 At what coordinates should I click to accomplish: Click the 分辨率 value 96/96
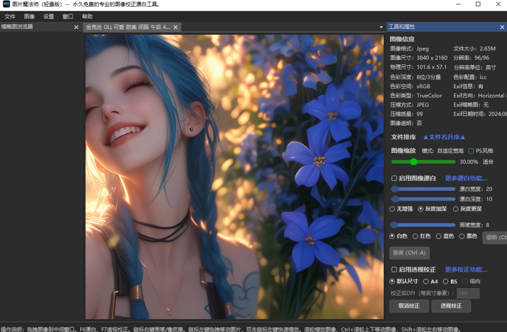[x=482, y=58]
